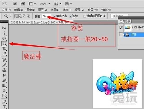
Task: Select the Dodge tool
Action: pyautogui.click(x=4, y=95)
